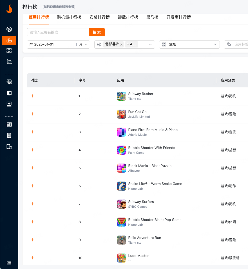Expand the collapsed sidebar menu

[x=9, y=263]
